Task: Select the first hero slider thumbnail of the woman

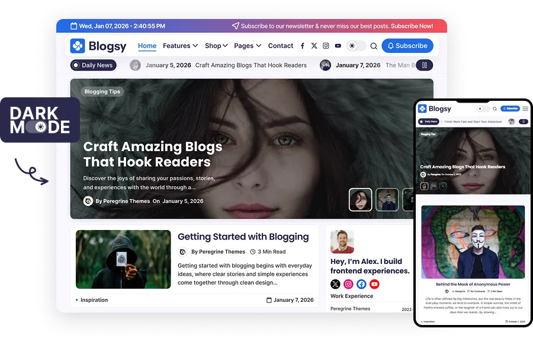Action: 360,200
